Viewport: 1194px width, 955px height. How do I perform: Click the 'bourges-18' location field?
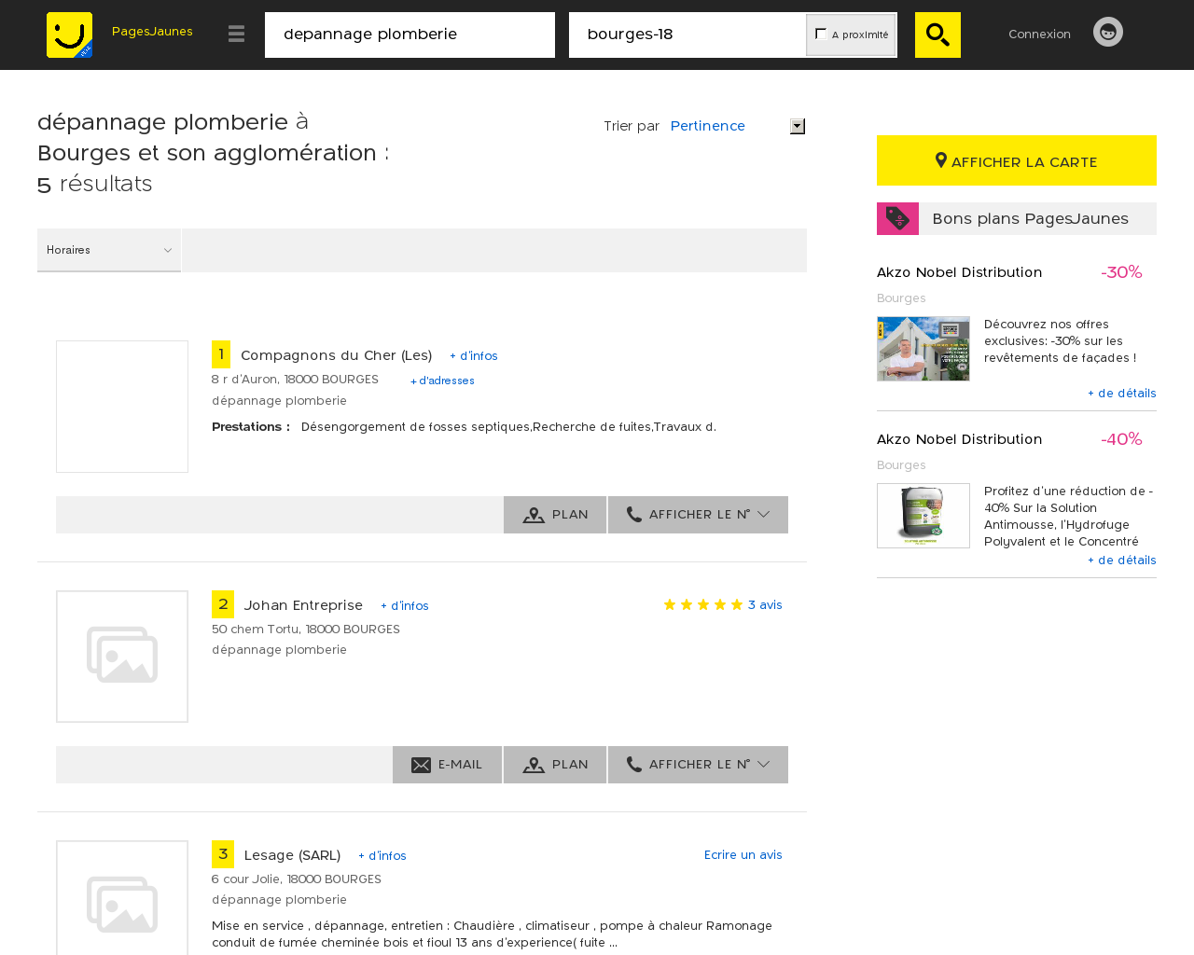(x=687, y=35)
